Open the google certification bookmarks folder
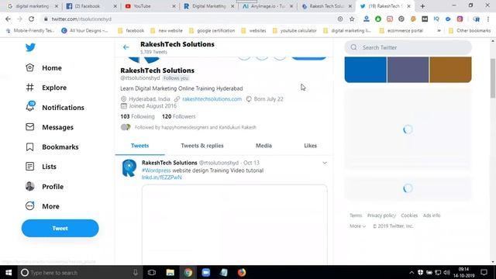Screen dimensions: 496x279 point(212,31)
